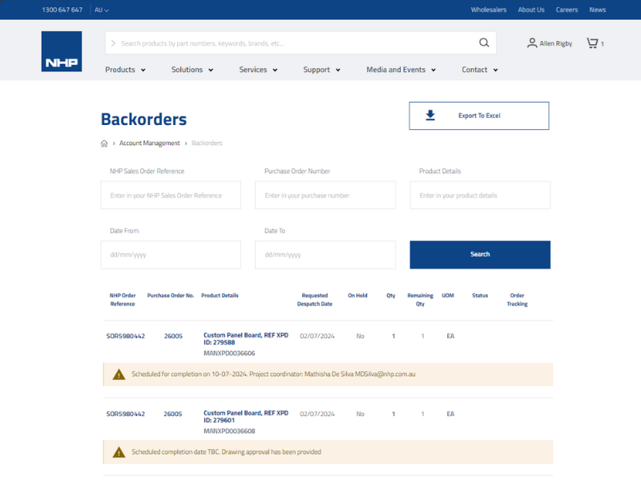Open the shopping cart icon
This screenshot has height=481, width=641.
pos(592,43)
